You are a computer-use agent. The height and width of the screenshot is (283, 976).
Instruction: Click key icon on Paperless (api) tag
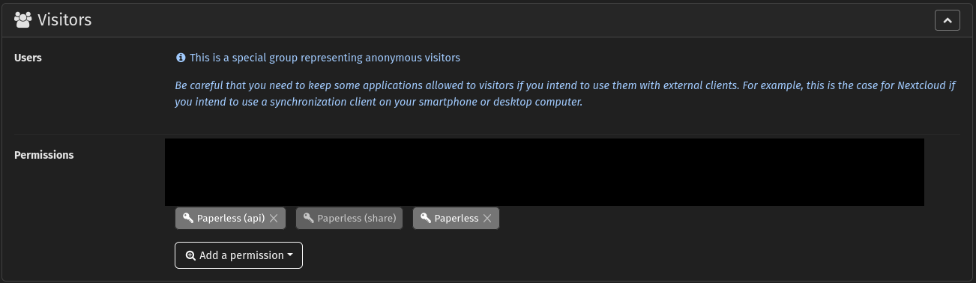pyautogui.click(x=187, y=218)
